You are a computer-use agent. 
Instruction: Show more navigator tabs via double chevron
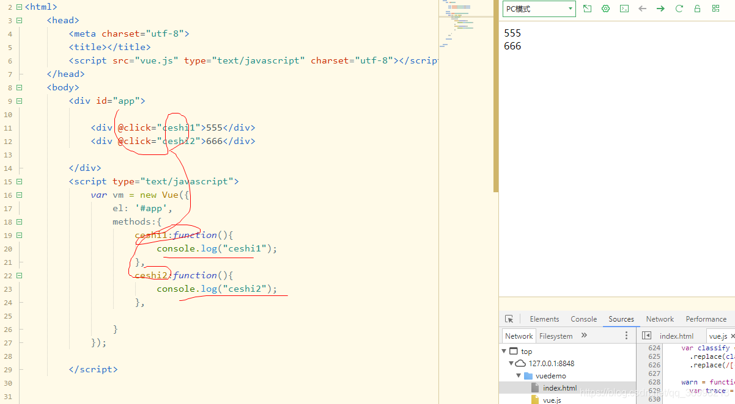(x=584, y=335)
